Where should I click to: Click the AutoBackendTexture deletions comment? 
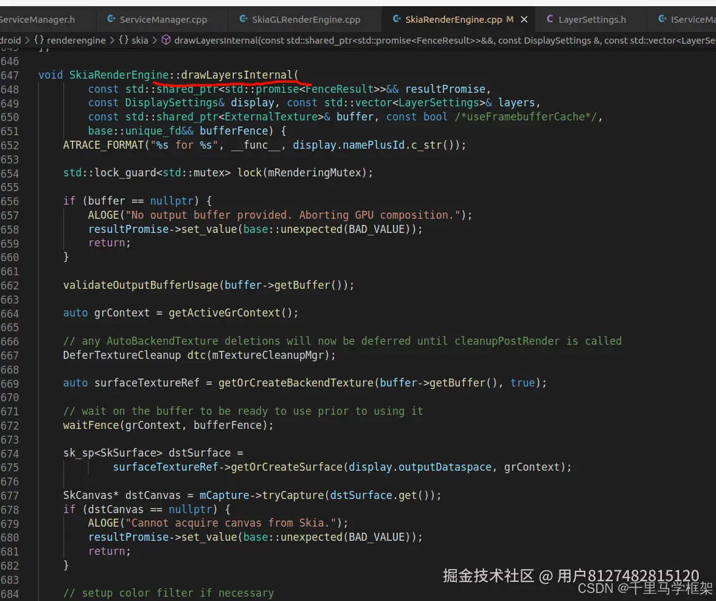342,342
